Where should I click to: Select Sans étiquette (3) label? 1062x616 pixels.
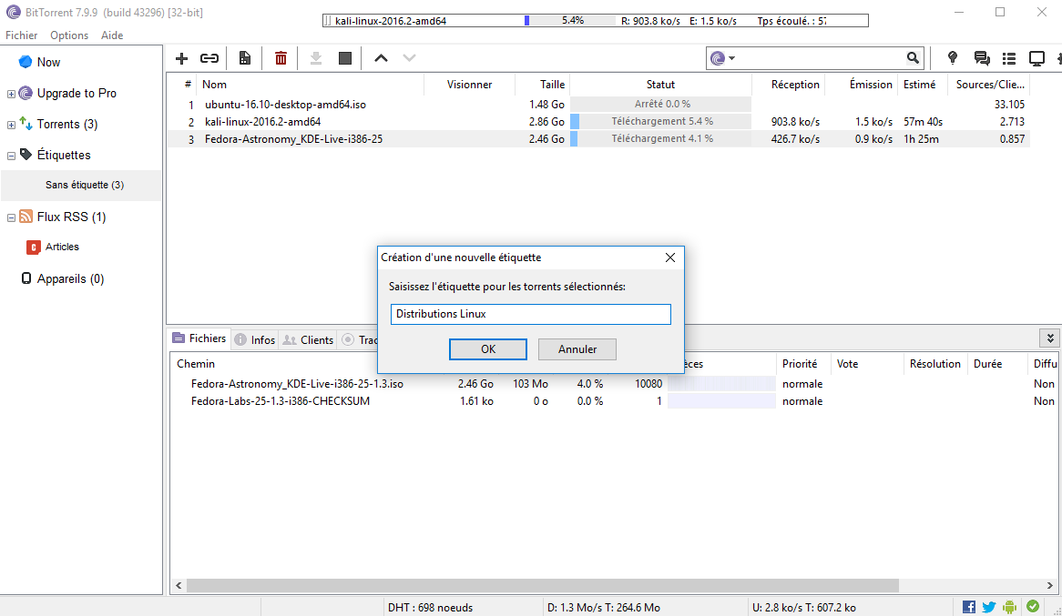[x=85, y=185]
